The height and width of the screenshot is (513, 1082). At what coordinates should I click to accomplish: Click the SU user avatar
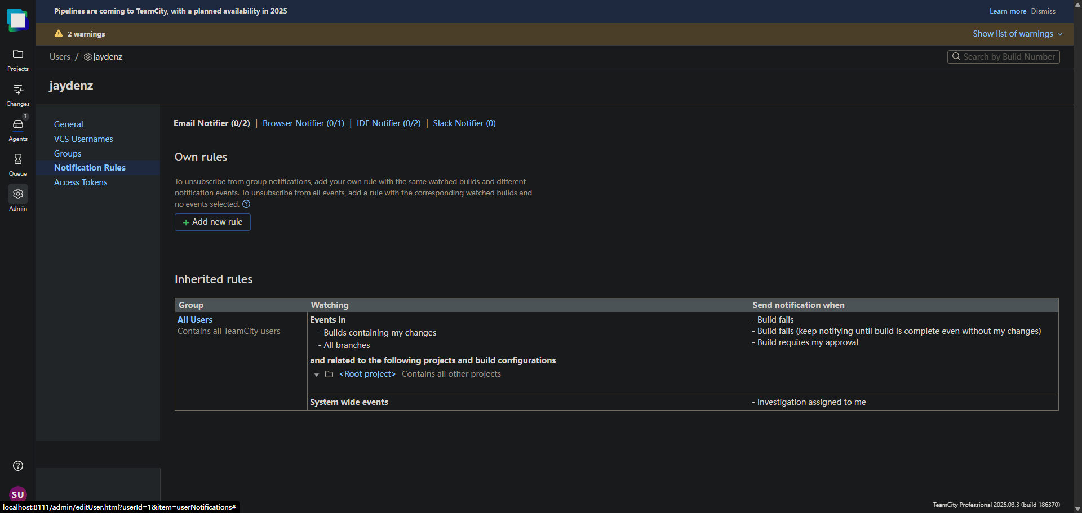point(18,494)
